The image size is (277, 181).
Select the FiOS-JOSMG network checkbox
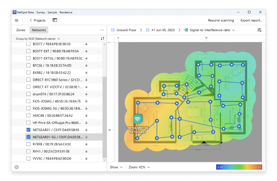(x=28, y=101)
